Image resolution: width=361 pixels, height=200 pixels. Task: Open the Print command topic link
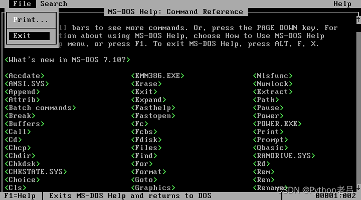(268, 132)
